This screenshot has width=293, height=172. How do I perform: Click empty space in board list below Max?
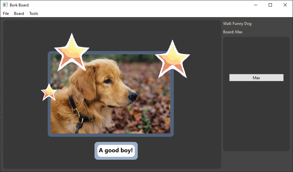(x=256, y=116)
